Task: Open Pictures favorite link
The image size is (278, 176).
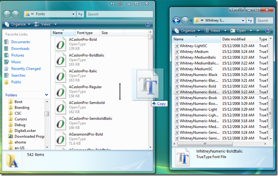Action: pyautogui.click(x=17, y=55)
